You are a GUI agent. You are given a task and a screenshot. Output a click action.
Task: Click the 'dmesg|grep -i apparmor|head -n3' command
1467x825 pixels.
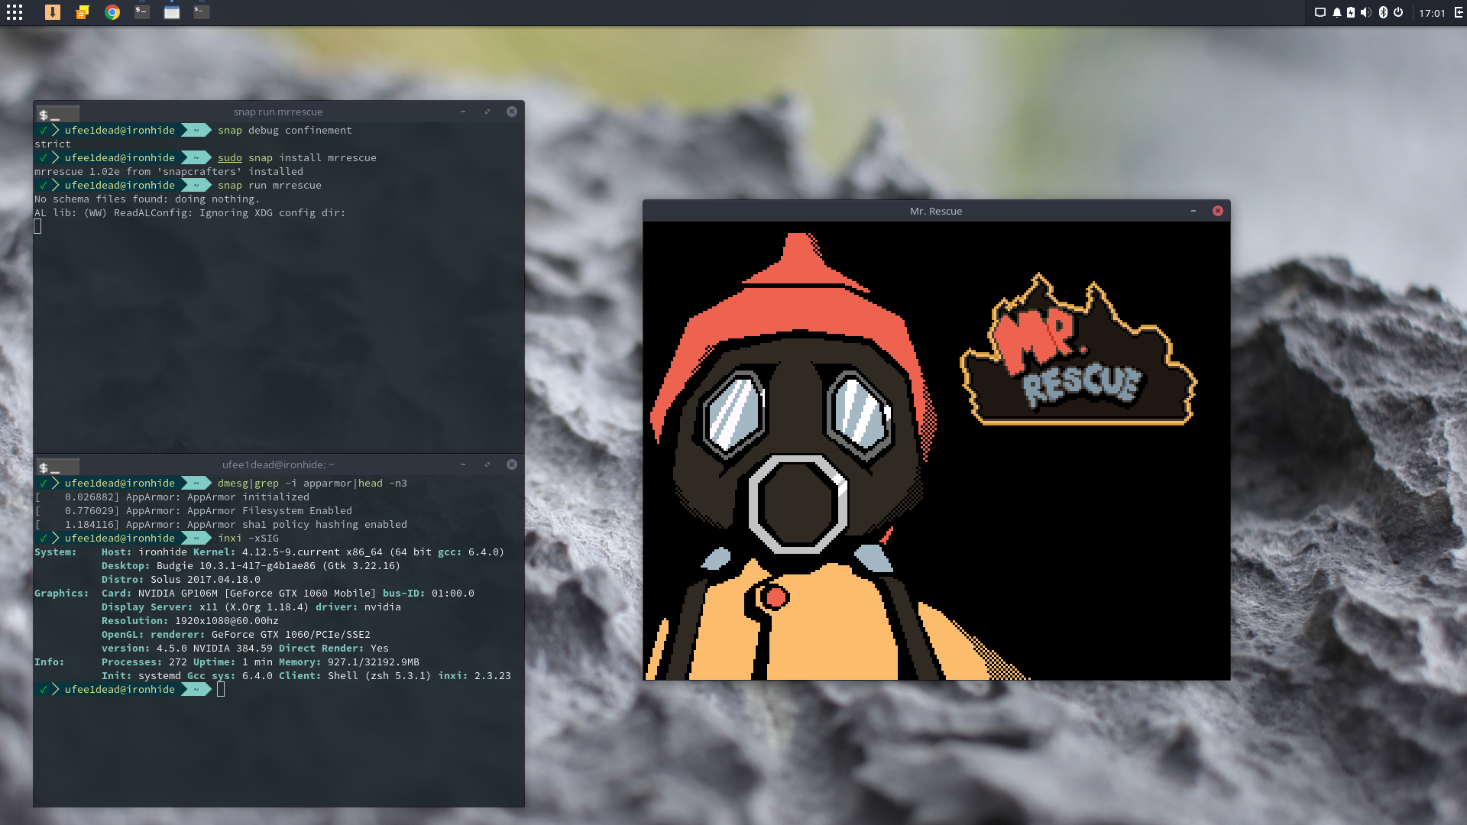click(x=313, y=484)
